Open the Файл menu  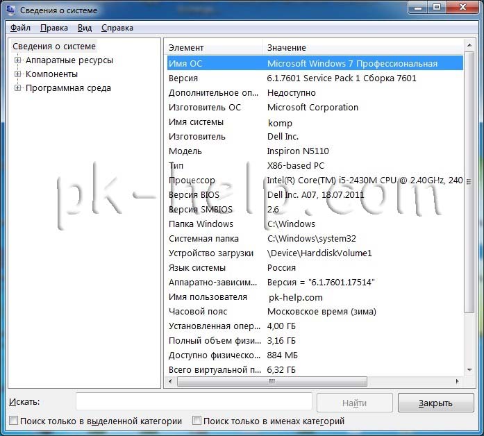[x=20, y=28]
